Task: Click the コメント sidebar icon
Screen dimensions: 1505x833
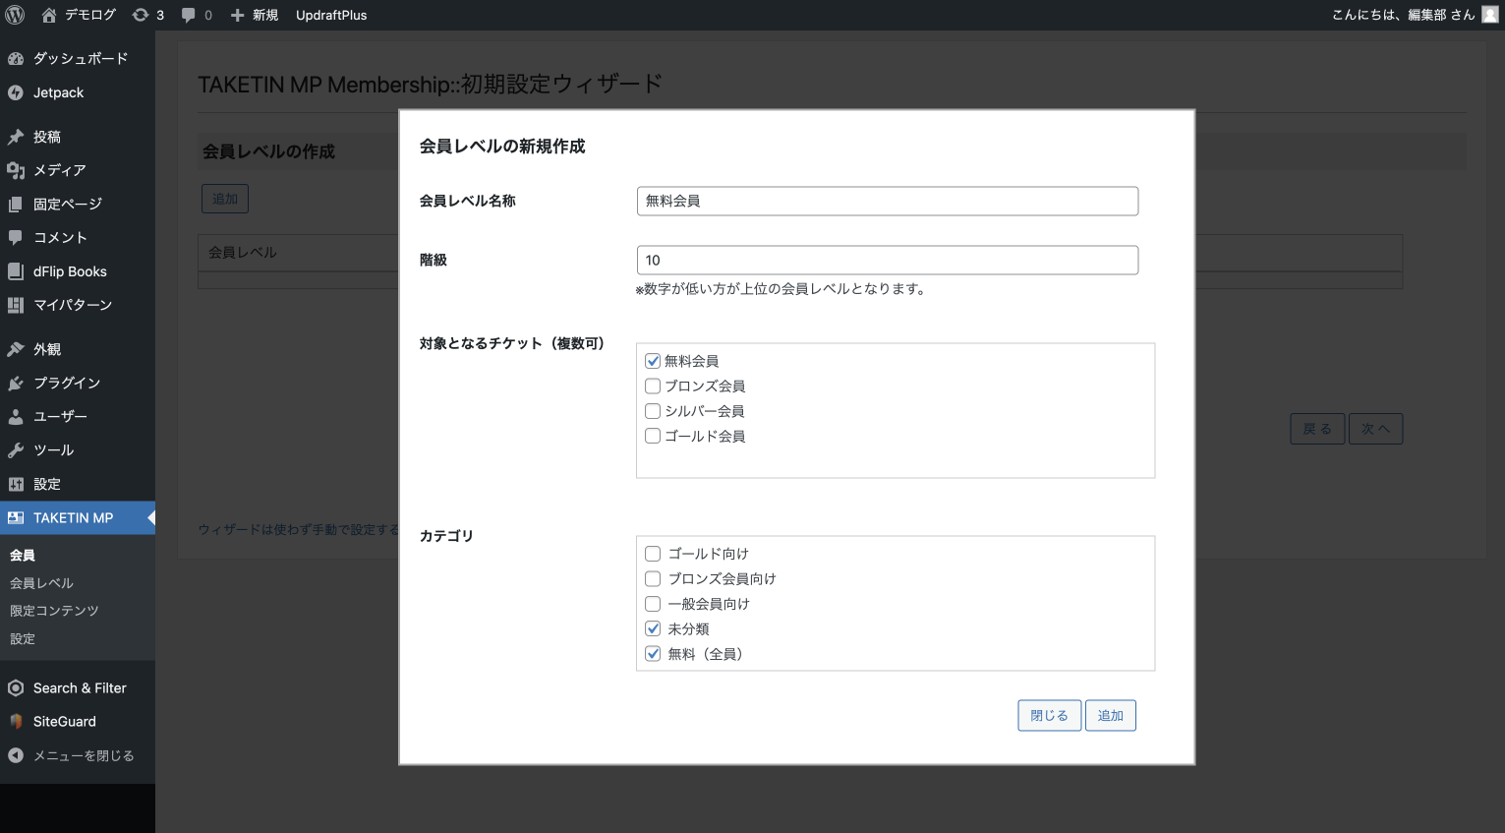Action: click(x=16, y=237)
